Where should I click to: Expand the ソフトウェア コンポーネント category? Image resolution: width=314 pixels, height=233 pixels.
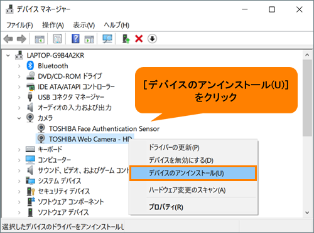[19, 202]
